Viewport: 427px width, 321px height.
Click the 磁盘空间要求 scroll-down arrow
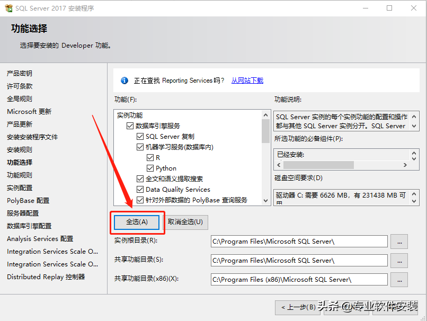414,201
